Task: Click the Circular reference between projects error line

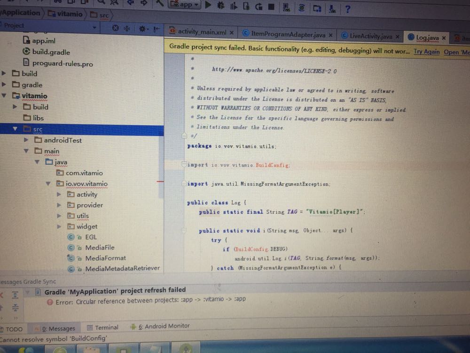Action: 150,301
